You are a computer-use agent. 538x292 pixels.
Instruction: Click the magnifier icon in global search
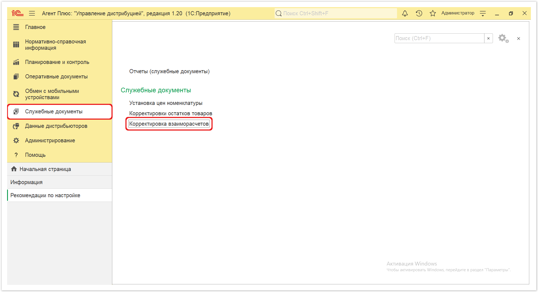278,13
